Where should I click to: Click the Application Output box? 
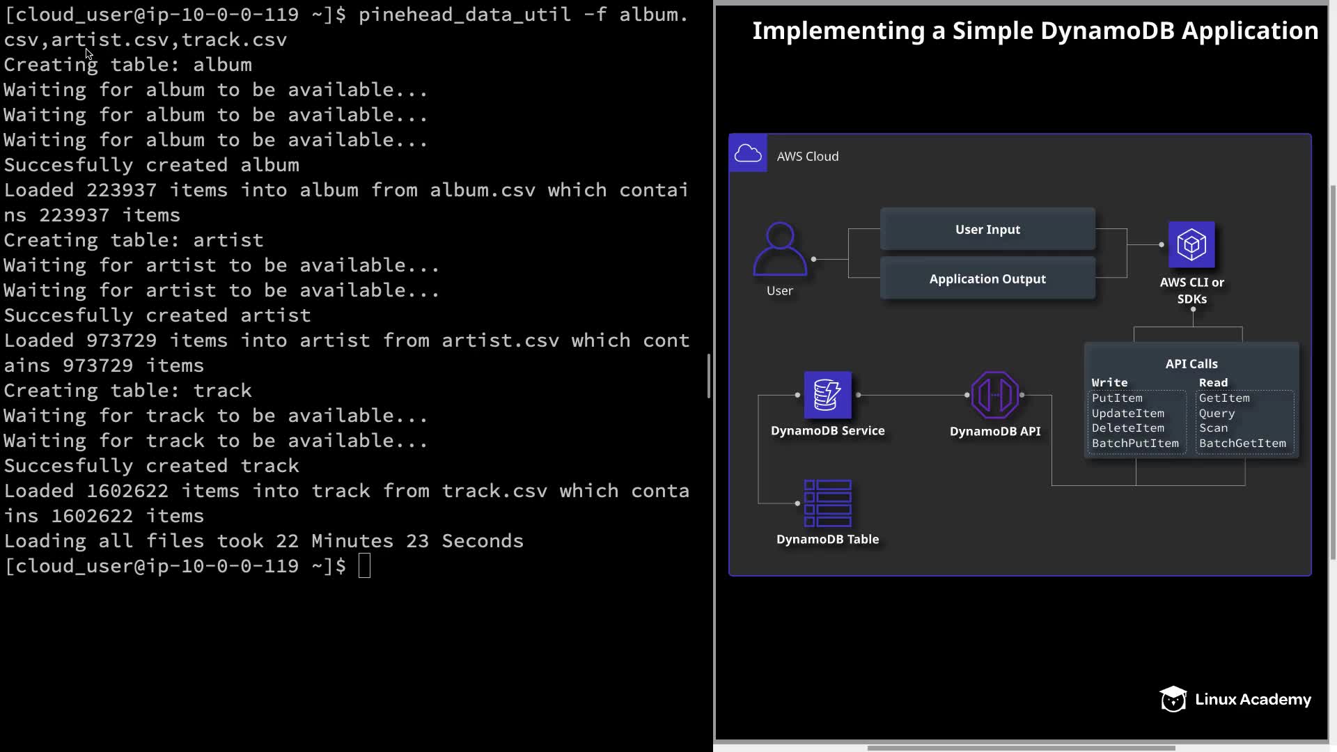click(x=987, y=279)
